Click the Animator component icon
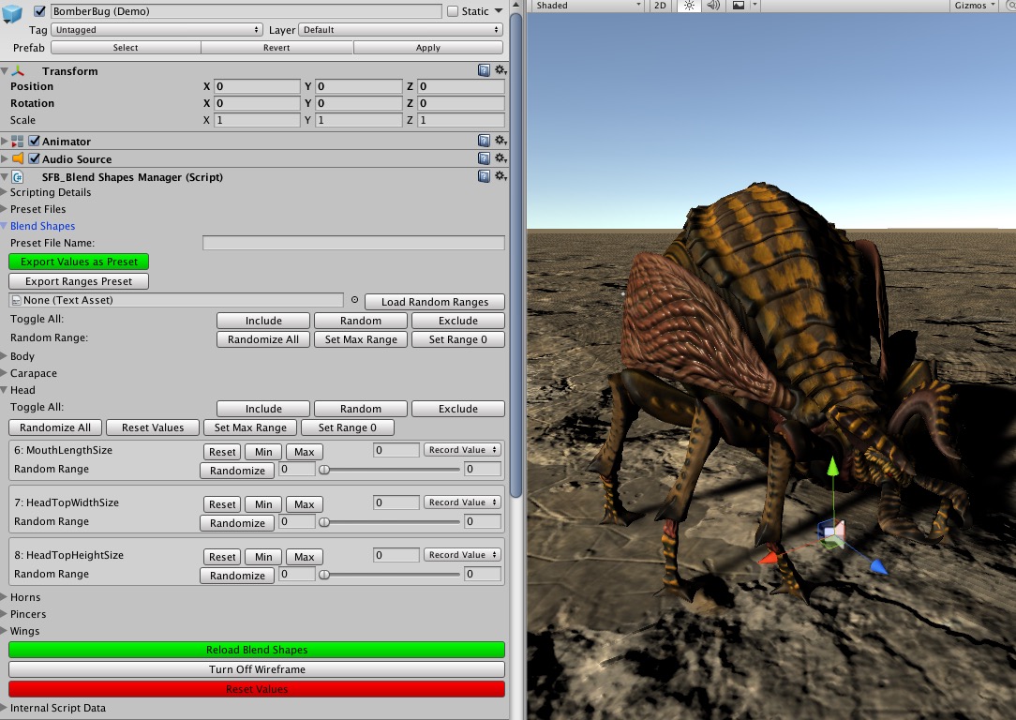 (x=18, y=142)
